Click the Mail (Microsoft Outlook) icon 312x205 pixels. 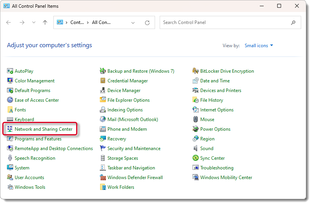click(103, 119)
